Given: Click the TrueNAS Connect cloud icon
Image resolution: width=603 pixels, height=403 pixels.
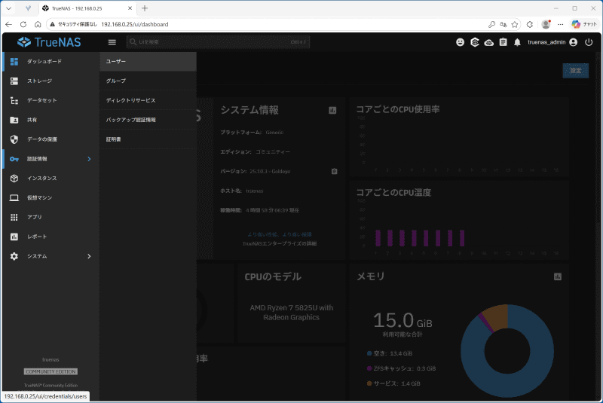Looking at the screenshot, I should click(x=488, y=43).
